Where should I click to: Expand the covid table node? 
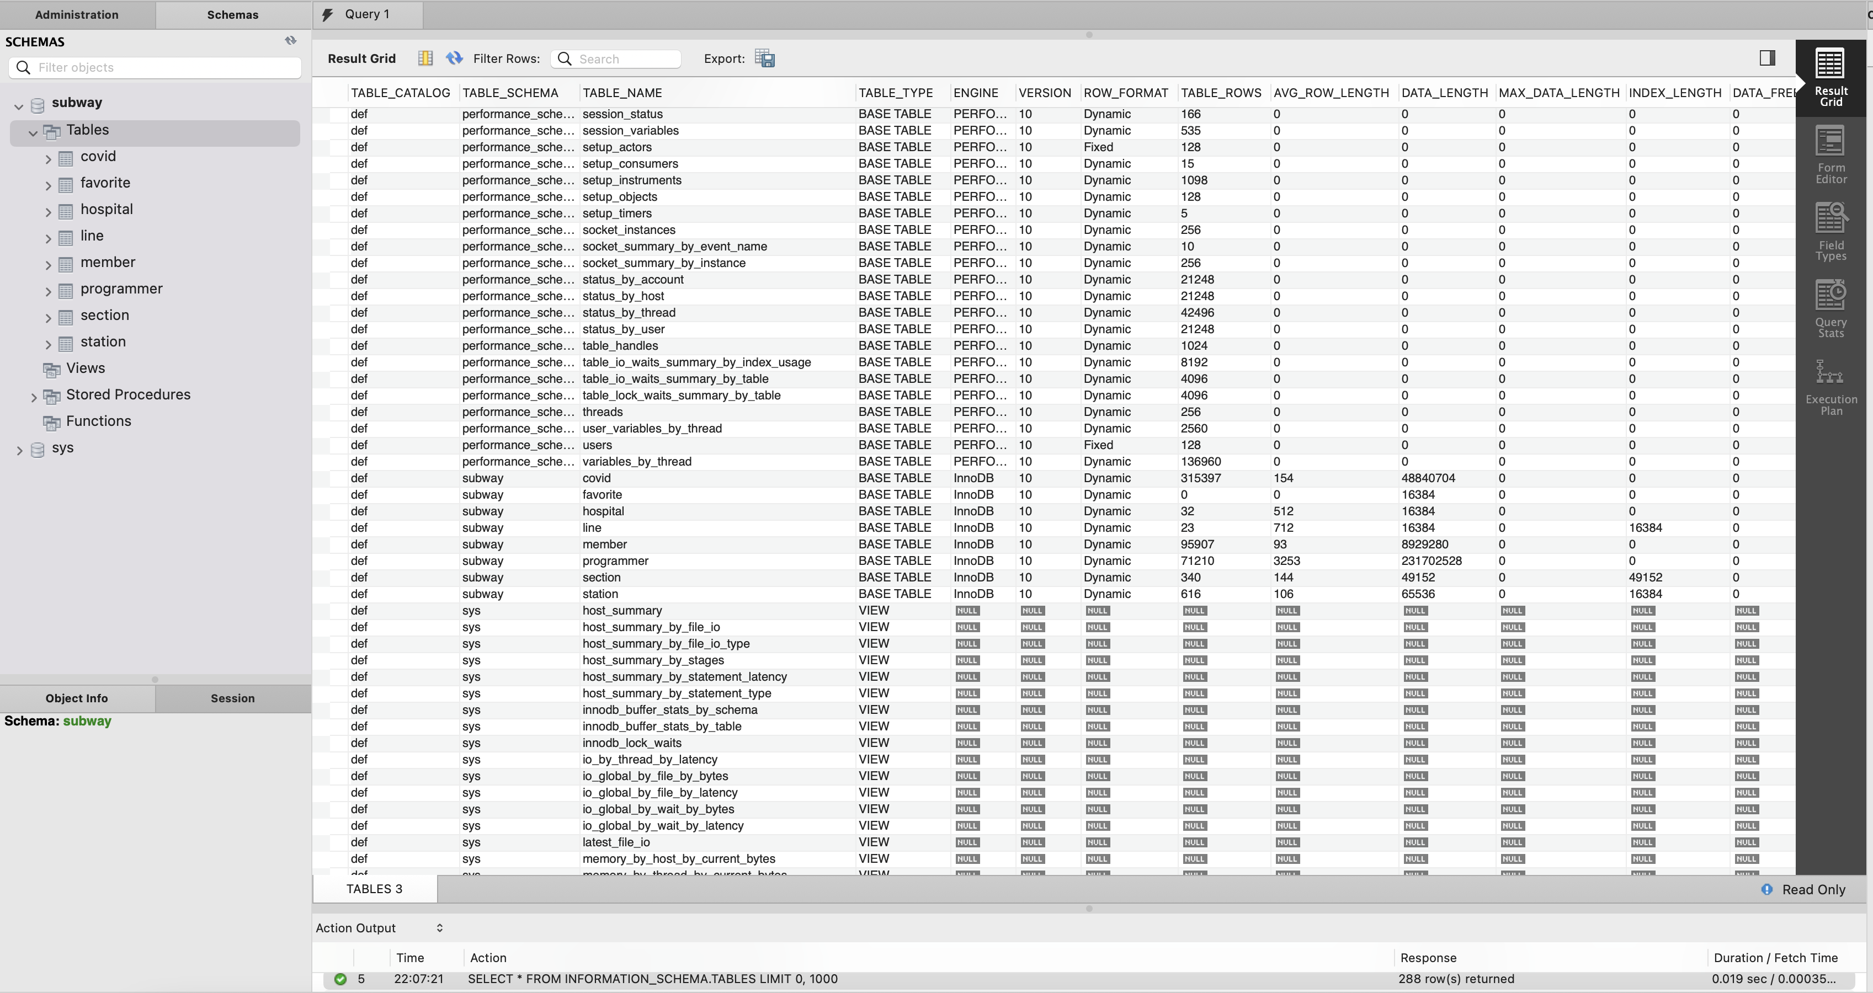[48, 159]
